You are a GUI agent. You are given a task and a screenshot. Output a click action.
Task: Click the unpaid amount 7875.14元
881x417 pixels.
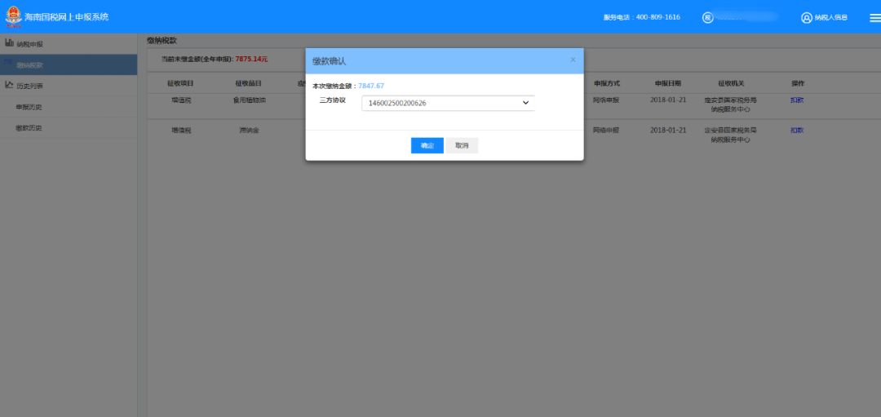252,59
